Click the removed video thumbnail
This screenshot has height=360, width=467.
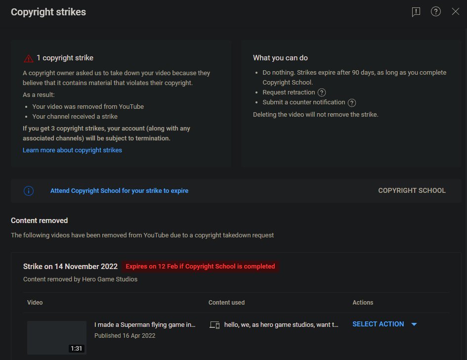click(x=56, y=337)
